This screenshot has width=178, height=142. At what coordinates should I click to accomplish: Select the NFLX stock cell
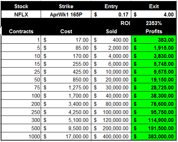[21, 14]
